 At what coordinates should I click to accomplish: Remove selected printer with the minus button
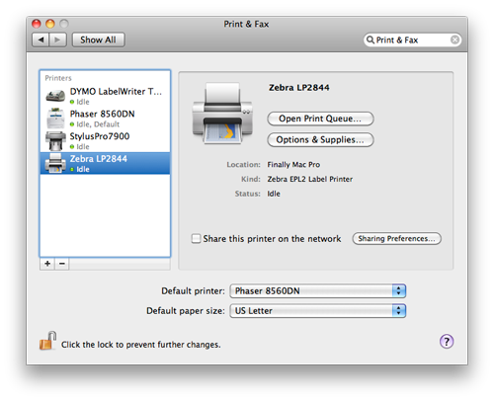coord(62,264)
